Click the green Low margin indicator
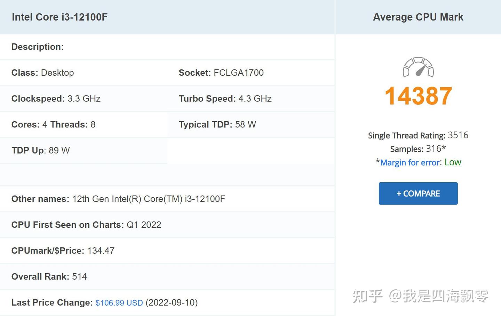Image resolution: width=501 pixels, height=316 pixels. (453, 162)
